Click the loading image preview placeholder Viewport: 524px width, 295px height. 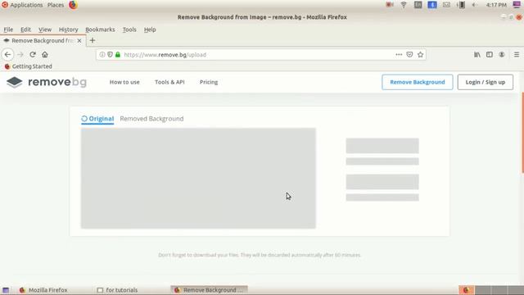(198, 179)
